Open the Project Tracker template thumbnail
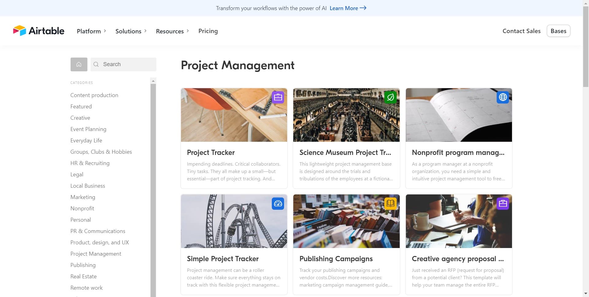The height and width of the screenshot is (297, 589). [234, 115]
